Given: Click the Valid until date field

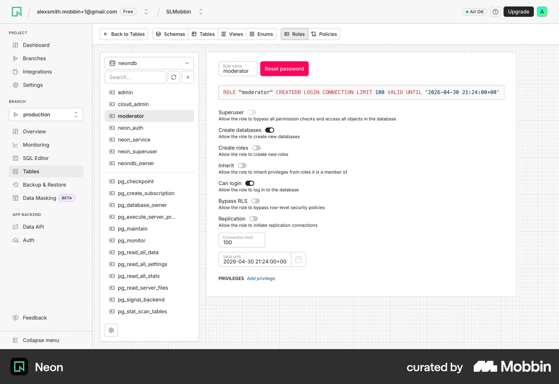Looking at the screenshot, I should 255,259.
